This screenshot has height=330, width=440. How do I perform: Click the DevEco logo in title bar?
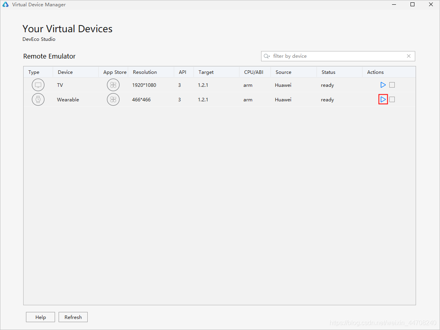pos(6,5)
